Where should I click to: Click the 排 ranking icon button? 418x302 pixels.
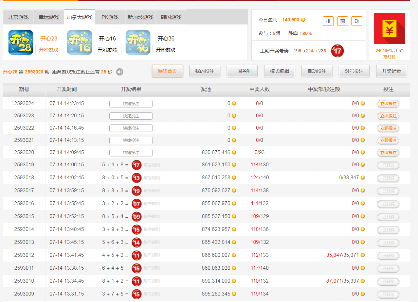point(328,21)
